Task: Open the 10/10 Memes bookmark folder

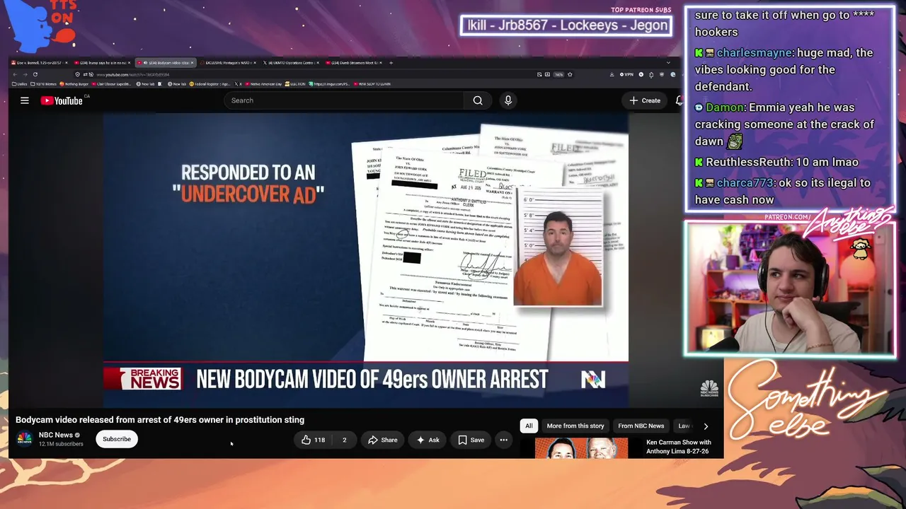Action: pyautogui.click(x=45, y=84)
